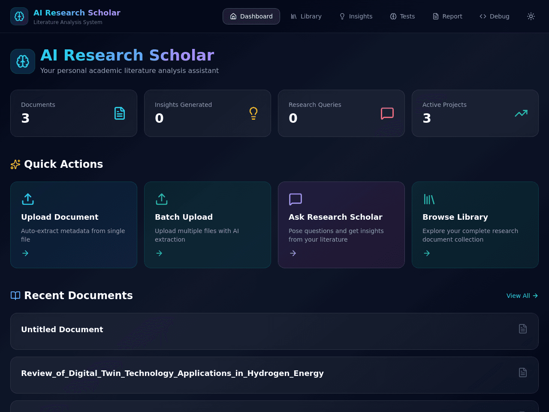Click the Insights Generated label
The width and height of the screenshot is (549, 412).
click(x=183, y=105)
